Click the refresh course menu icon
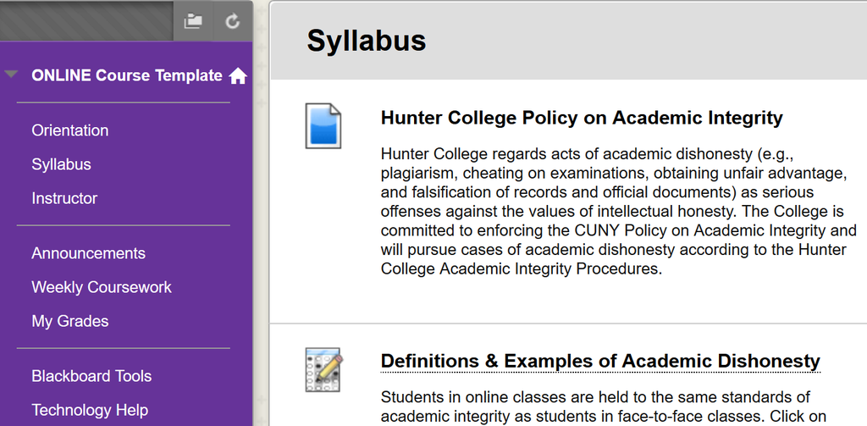The width and height of the screenshot is (867, 426). [x=233, y=21]
